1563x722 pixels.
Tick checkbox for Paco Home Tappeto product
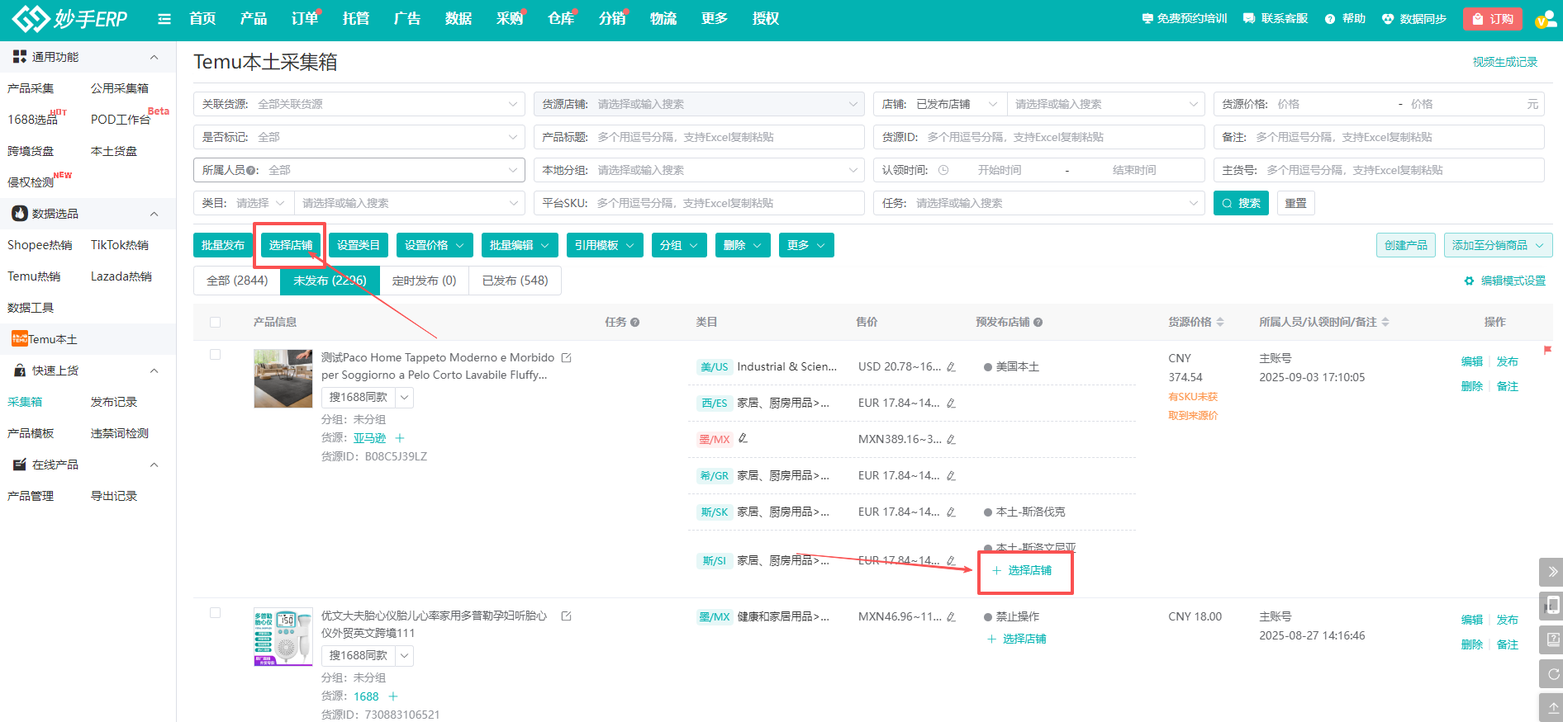(x=215, y=354)
